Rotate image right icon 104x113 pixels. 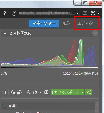(19, 92)
